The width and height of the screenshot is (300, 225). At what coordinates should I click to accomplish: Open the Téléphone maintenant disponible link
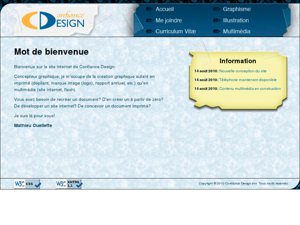tap(248, 80)
